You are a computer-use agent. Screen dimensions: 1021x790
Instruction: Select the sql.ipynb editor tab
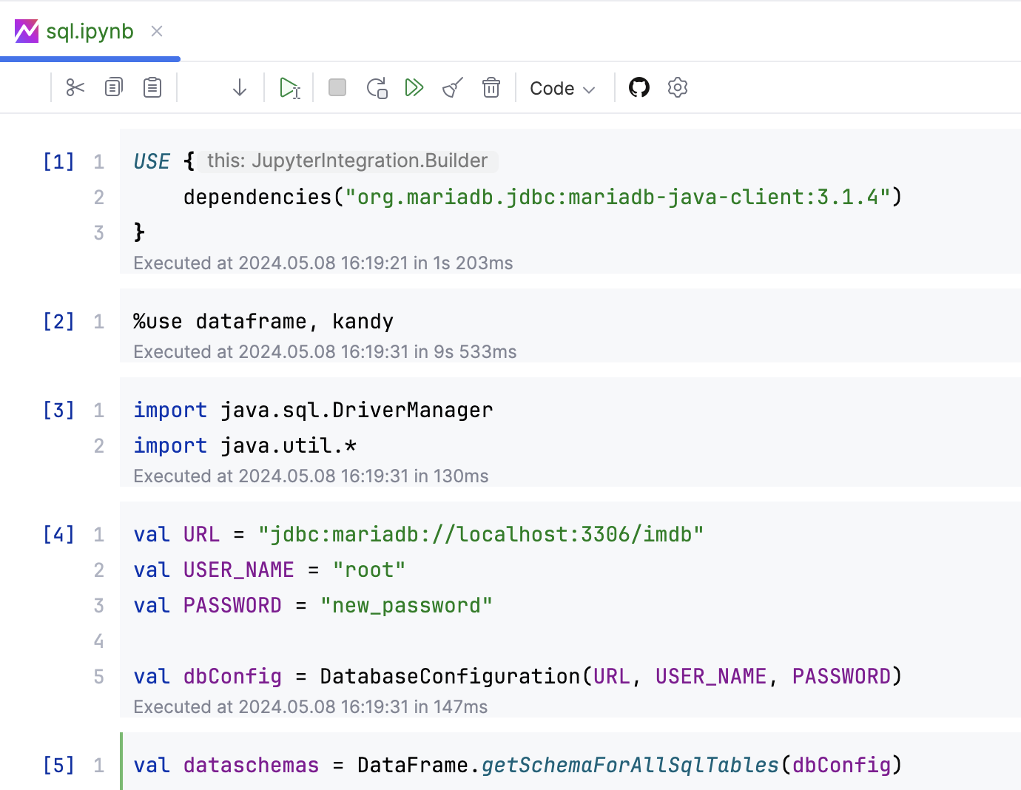click(89, 31)
